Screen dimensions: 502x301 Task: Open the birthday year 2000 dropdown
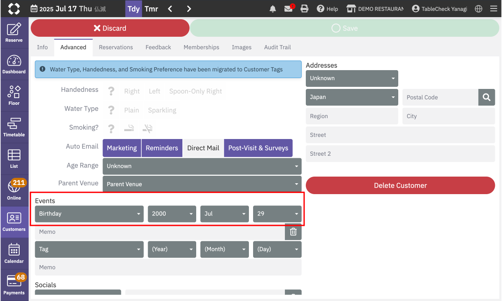coord(172,214)
